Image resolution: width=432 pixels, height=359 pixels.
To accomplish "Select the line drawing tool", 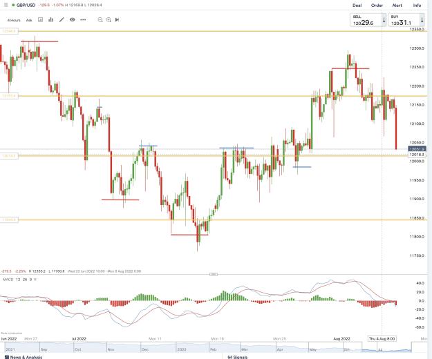I will (x=62, y=19).
